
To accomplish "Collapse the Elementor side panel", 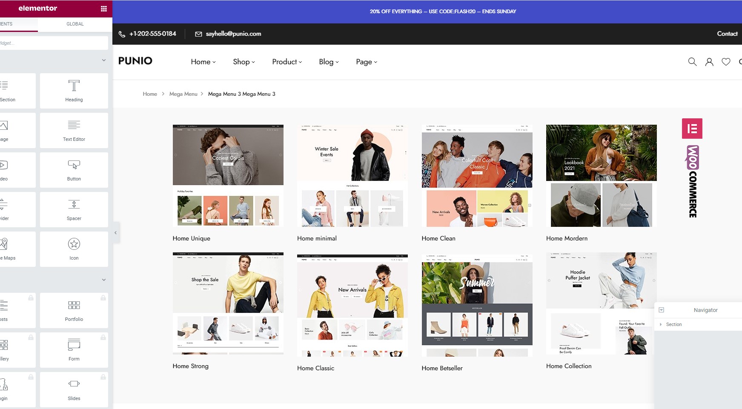I will pyautogui.click(x=115, y=233).
